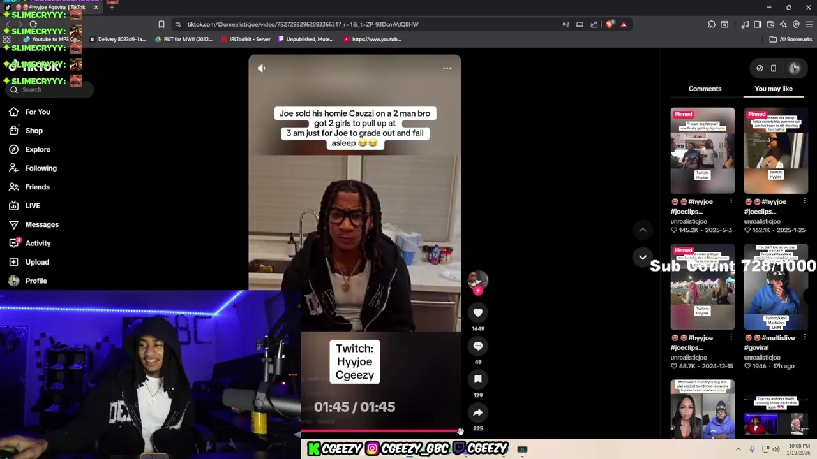Follow the creator via red plus badge

click(x=477, y=291)
